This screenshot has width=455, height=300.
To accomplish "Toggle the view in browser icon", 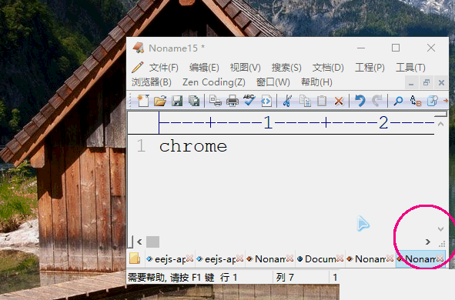I will point(266,101).
